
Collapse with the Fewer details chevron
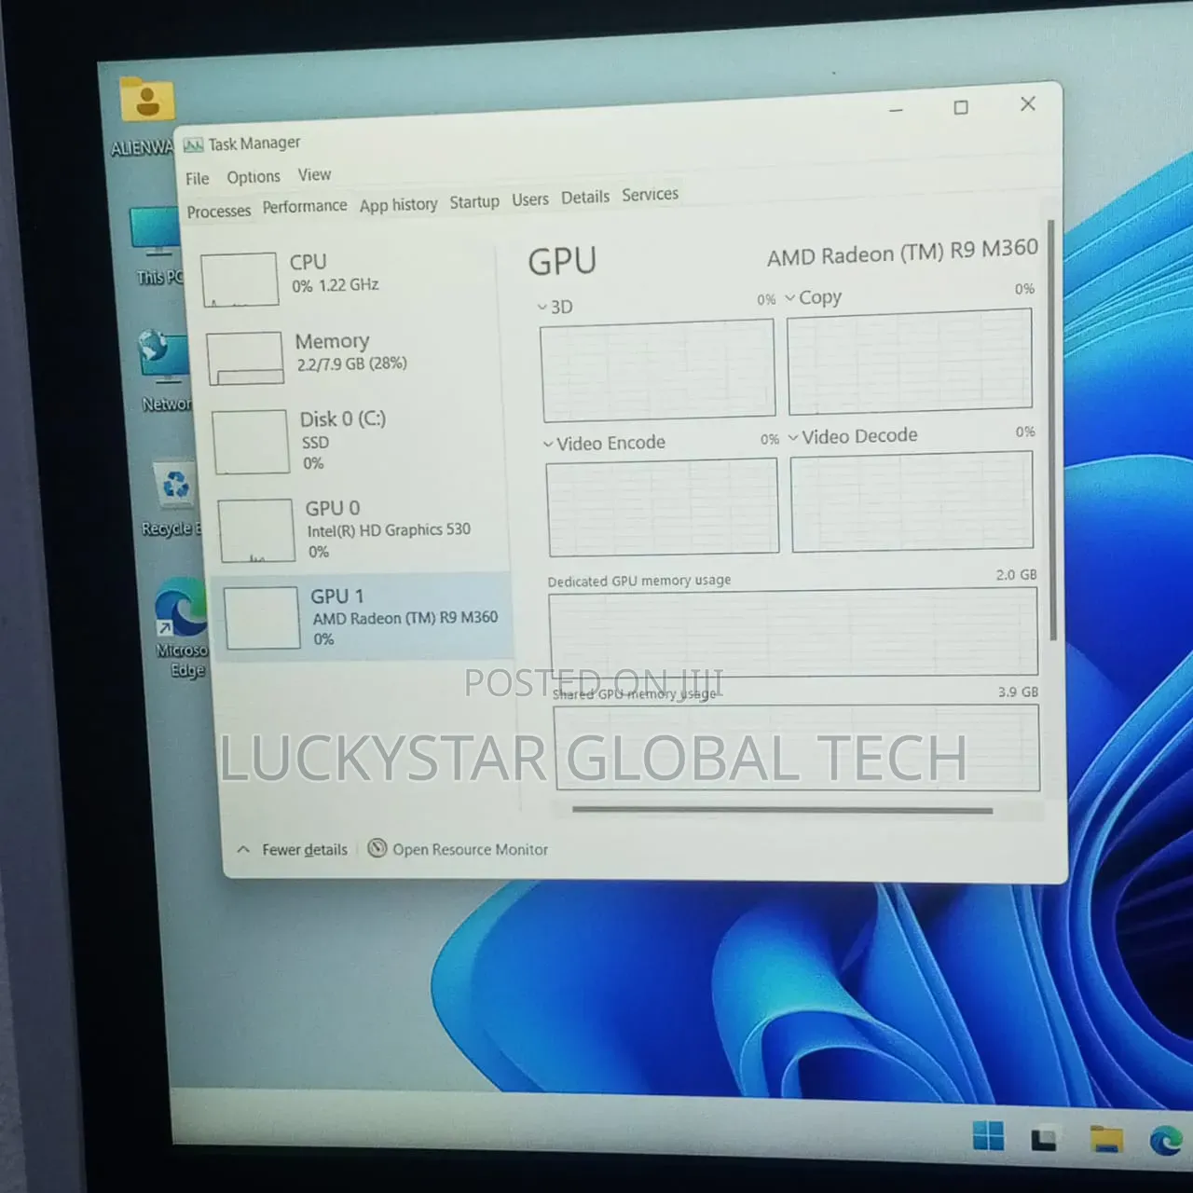(243, 850)
